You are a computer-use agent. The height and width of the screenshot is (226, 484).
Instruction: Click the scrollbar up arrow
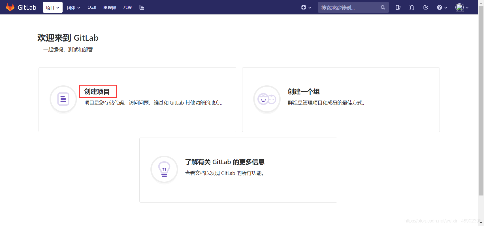[481, 3]
